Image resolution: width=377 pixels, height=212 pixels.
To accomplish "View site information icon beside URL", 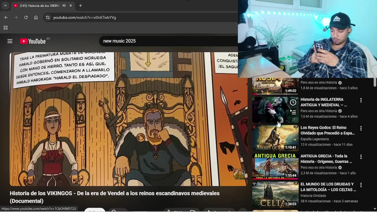I will 48,17.
